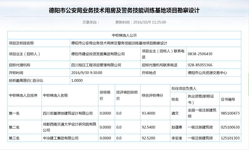Screen dimensions: 249x150
Task: Select the maximum bid limit value 1.0000
Action: (77, 80)
